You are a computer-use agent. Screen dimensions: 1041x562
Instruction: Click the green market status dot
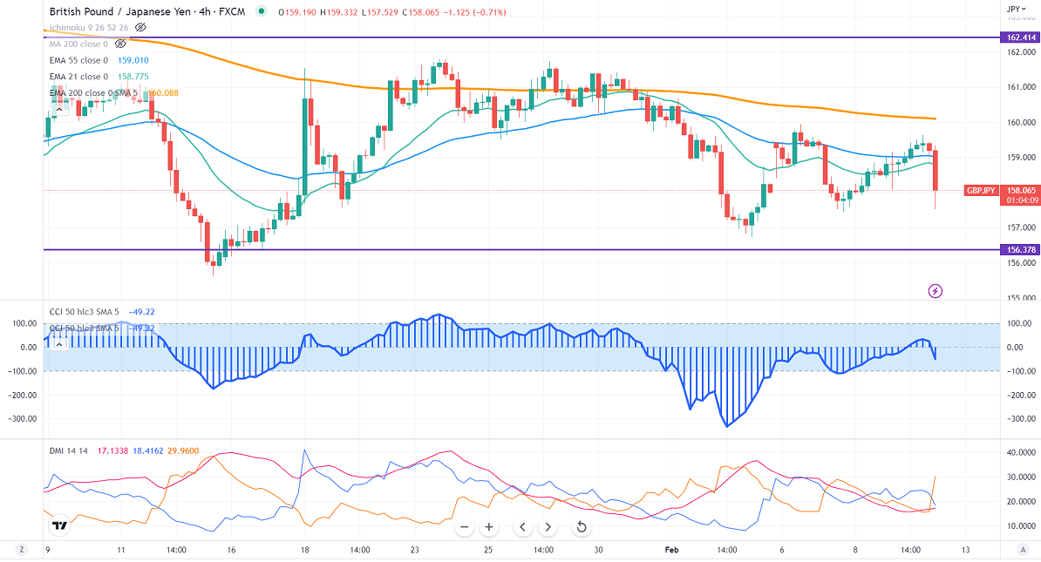tap(262, 12)
